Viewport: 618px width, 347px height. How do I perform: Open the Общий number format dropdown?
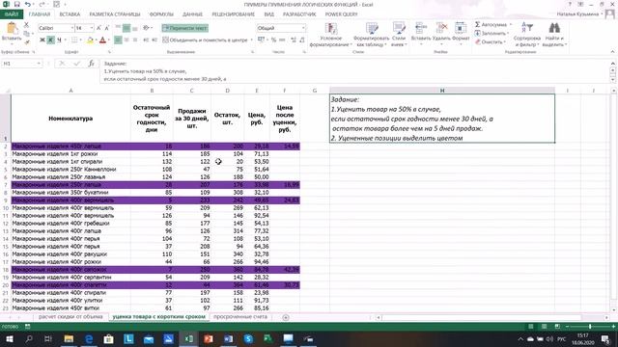click(x=303, y=28)
